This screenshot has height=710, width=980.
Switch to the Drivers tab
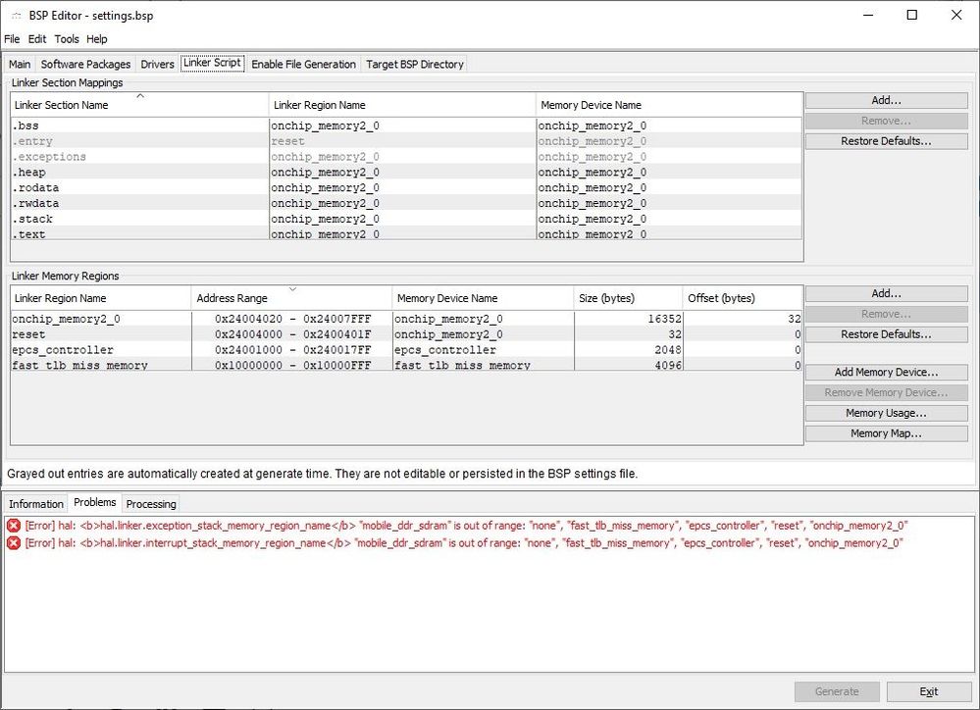[x=157, y=65]
